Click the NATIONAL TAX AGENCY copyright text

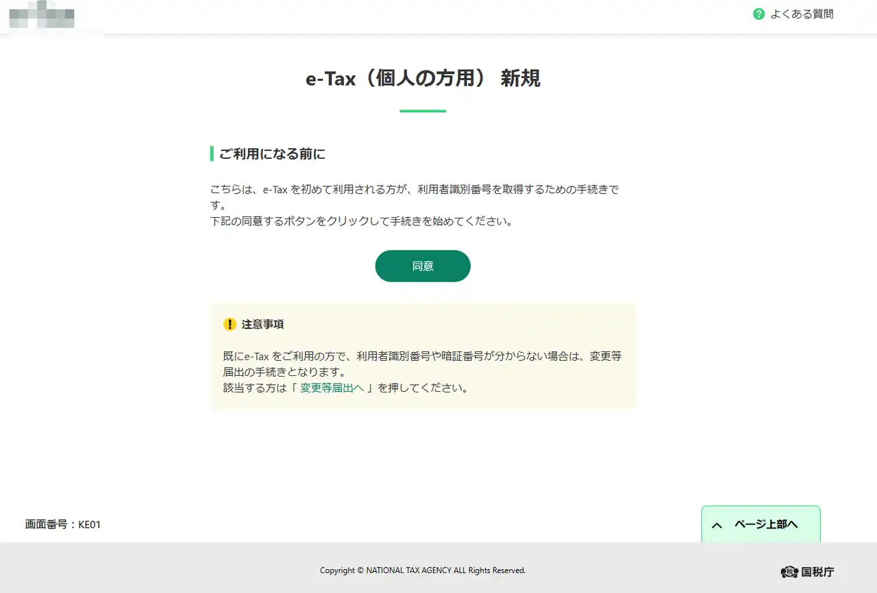coord(423,570)
